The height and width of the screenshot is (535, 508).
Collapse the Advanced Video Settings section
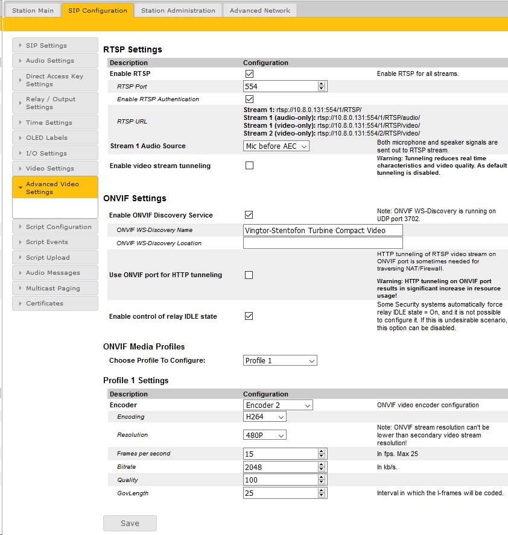pyautogui.click(x=55, y=188)
